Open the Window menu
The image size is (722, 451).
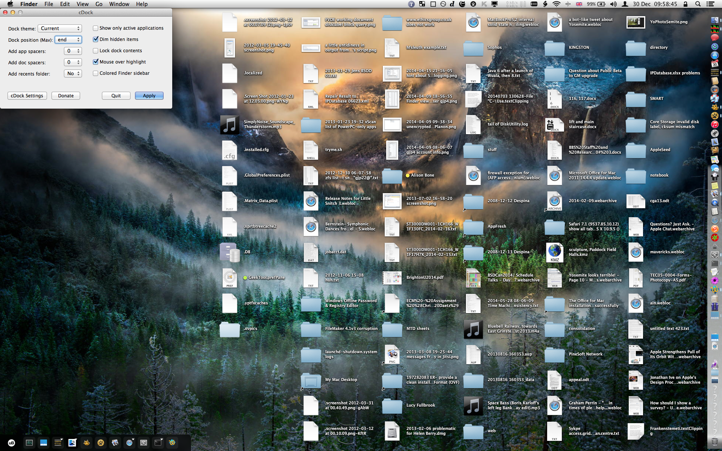119,4
